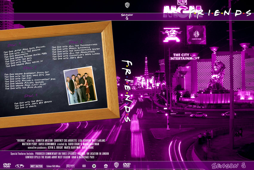Click the Warner Bros shield above Season 5 spine
This screenshot has width=254, height=170.
coord(127,5)
